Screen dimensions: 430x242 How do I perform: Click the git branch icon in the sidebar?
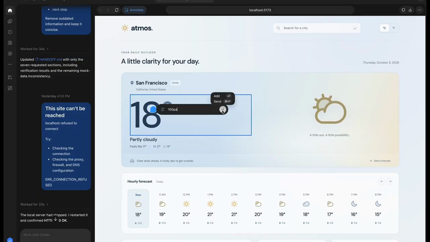[x=10, y=77]
